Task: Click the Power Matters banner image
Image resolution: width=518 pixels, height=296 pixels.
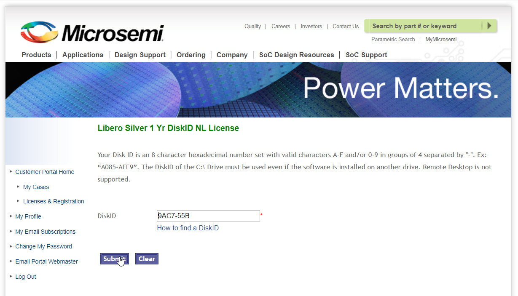Action: (x=258, y=90)
